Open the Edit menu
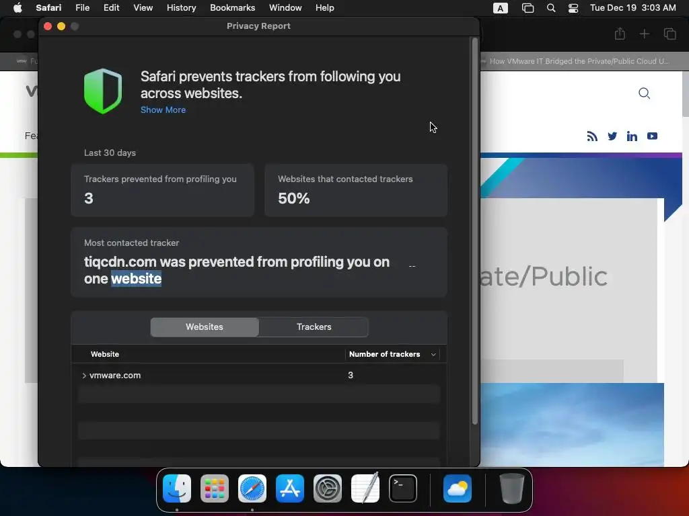 [x=111, y=8]
